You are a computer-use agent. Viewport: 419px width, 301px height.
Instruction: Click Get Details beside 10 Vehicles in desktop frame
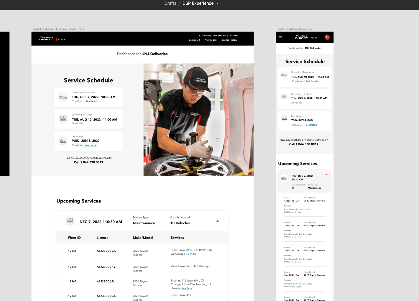91,146
